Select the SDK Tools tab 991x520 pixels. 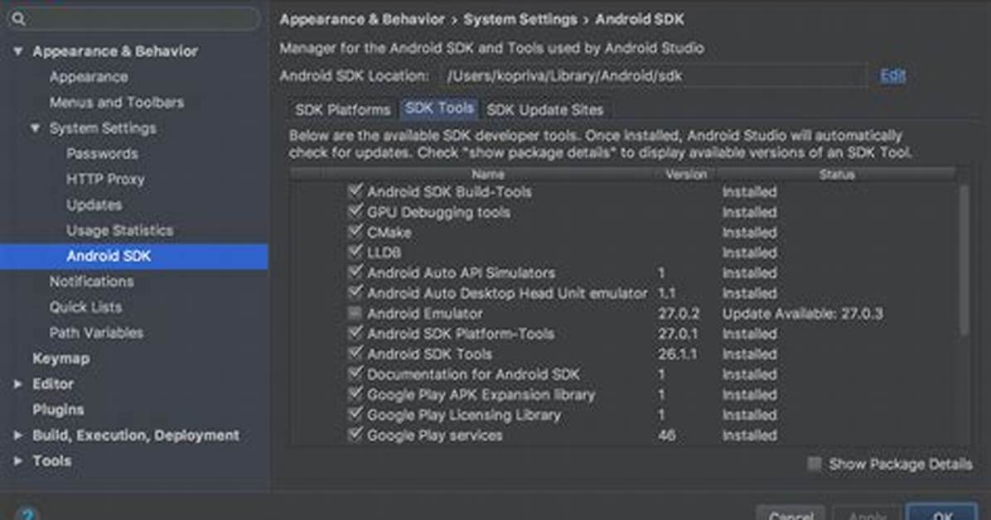439,108
